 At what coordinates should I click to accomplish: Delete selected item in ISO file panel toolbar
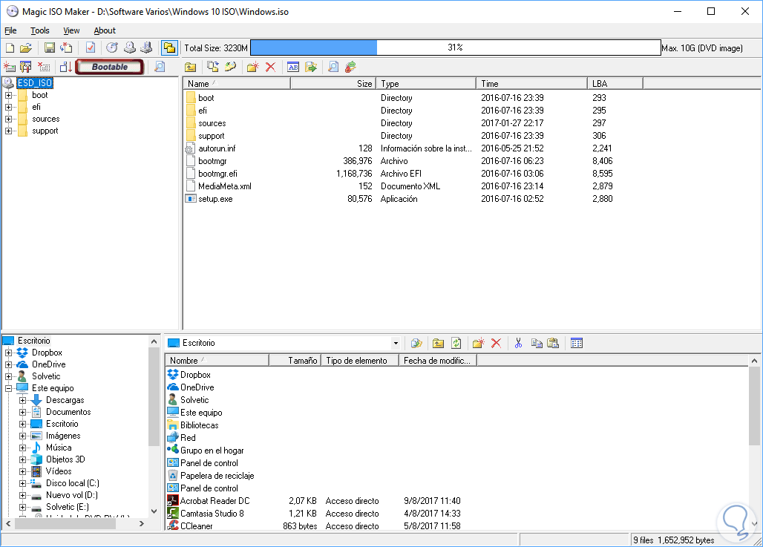tap(271, 67)
